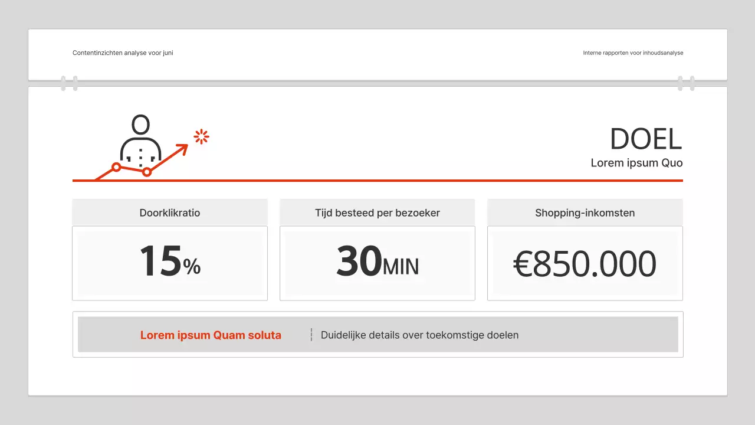Click the left binder rings
This screenshot has height=425, width=755.
pos(69,83)
